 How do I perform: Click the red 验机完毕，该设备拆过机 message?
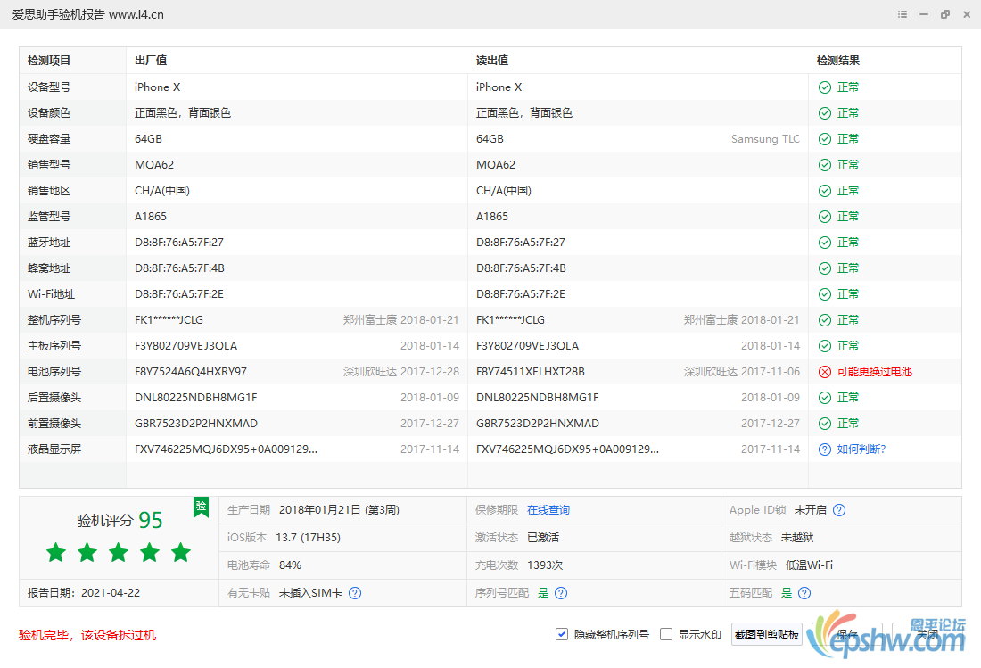(87, 636)
